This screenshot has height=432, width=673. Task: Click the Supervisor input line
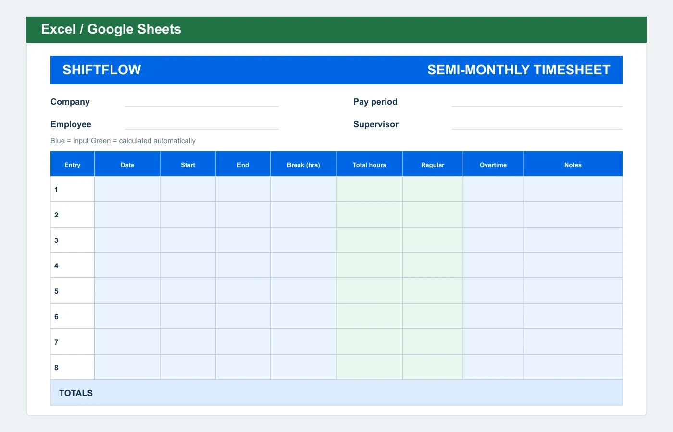coord(537,124)
